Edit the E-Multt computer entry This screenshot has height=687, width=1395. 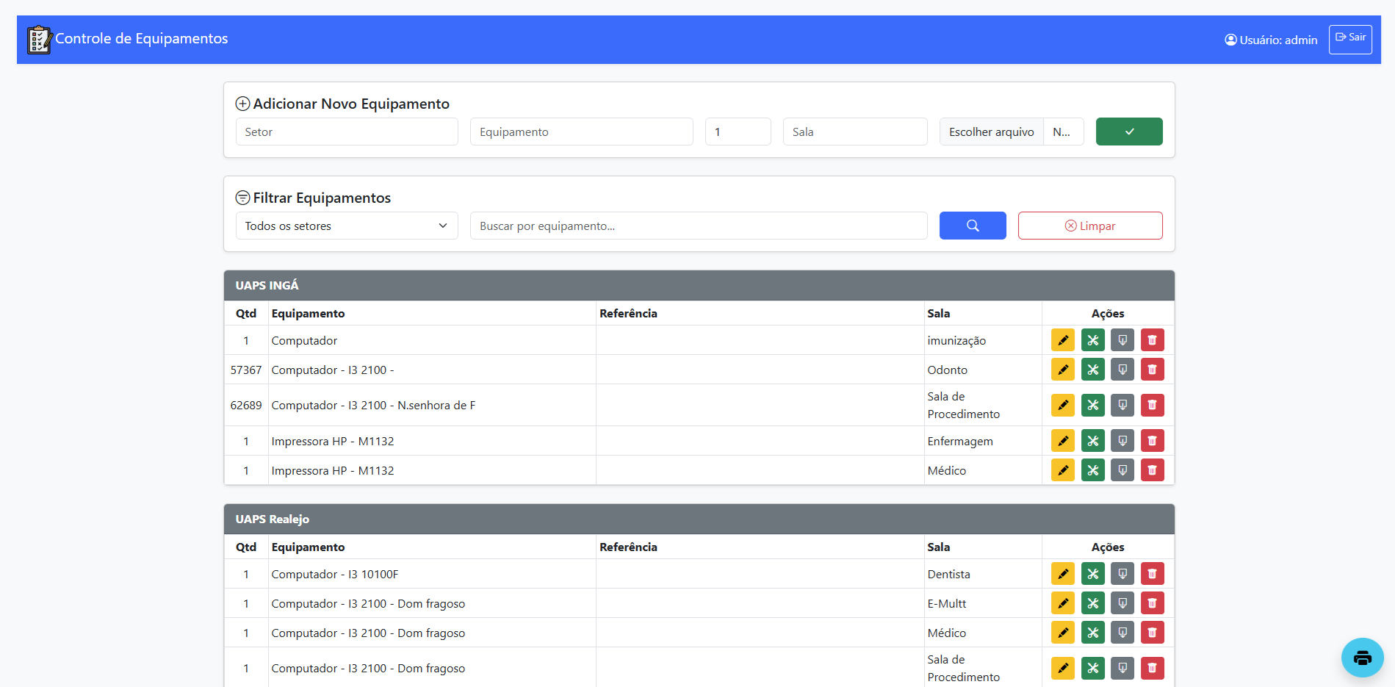(x=1062, y=603)
